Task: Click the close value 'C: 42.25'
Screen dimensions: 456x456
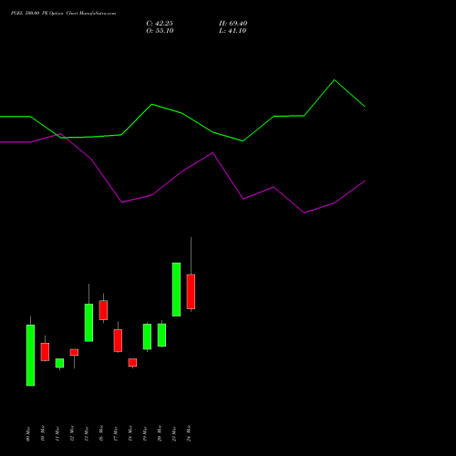Action: click(160, 24)
